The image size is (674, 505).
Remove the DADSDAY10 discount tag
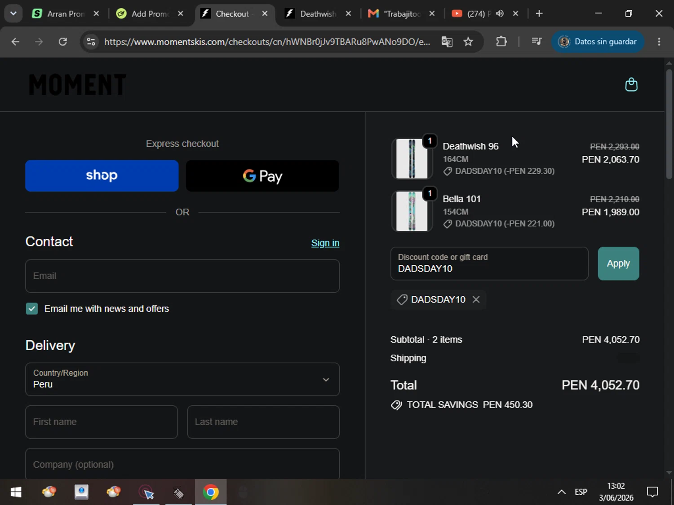[x=476, y=299]
